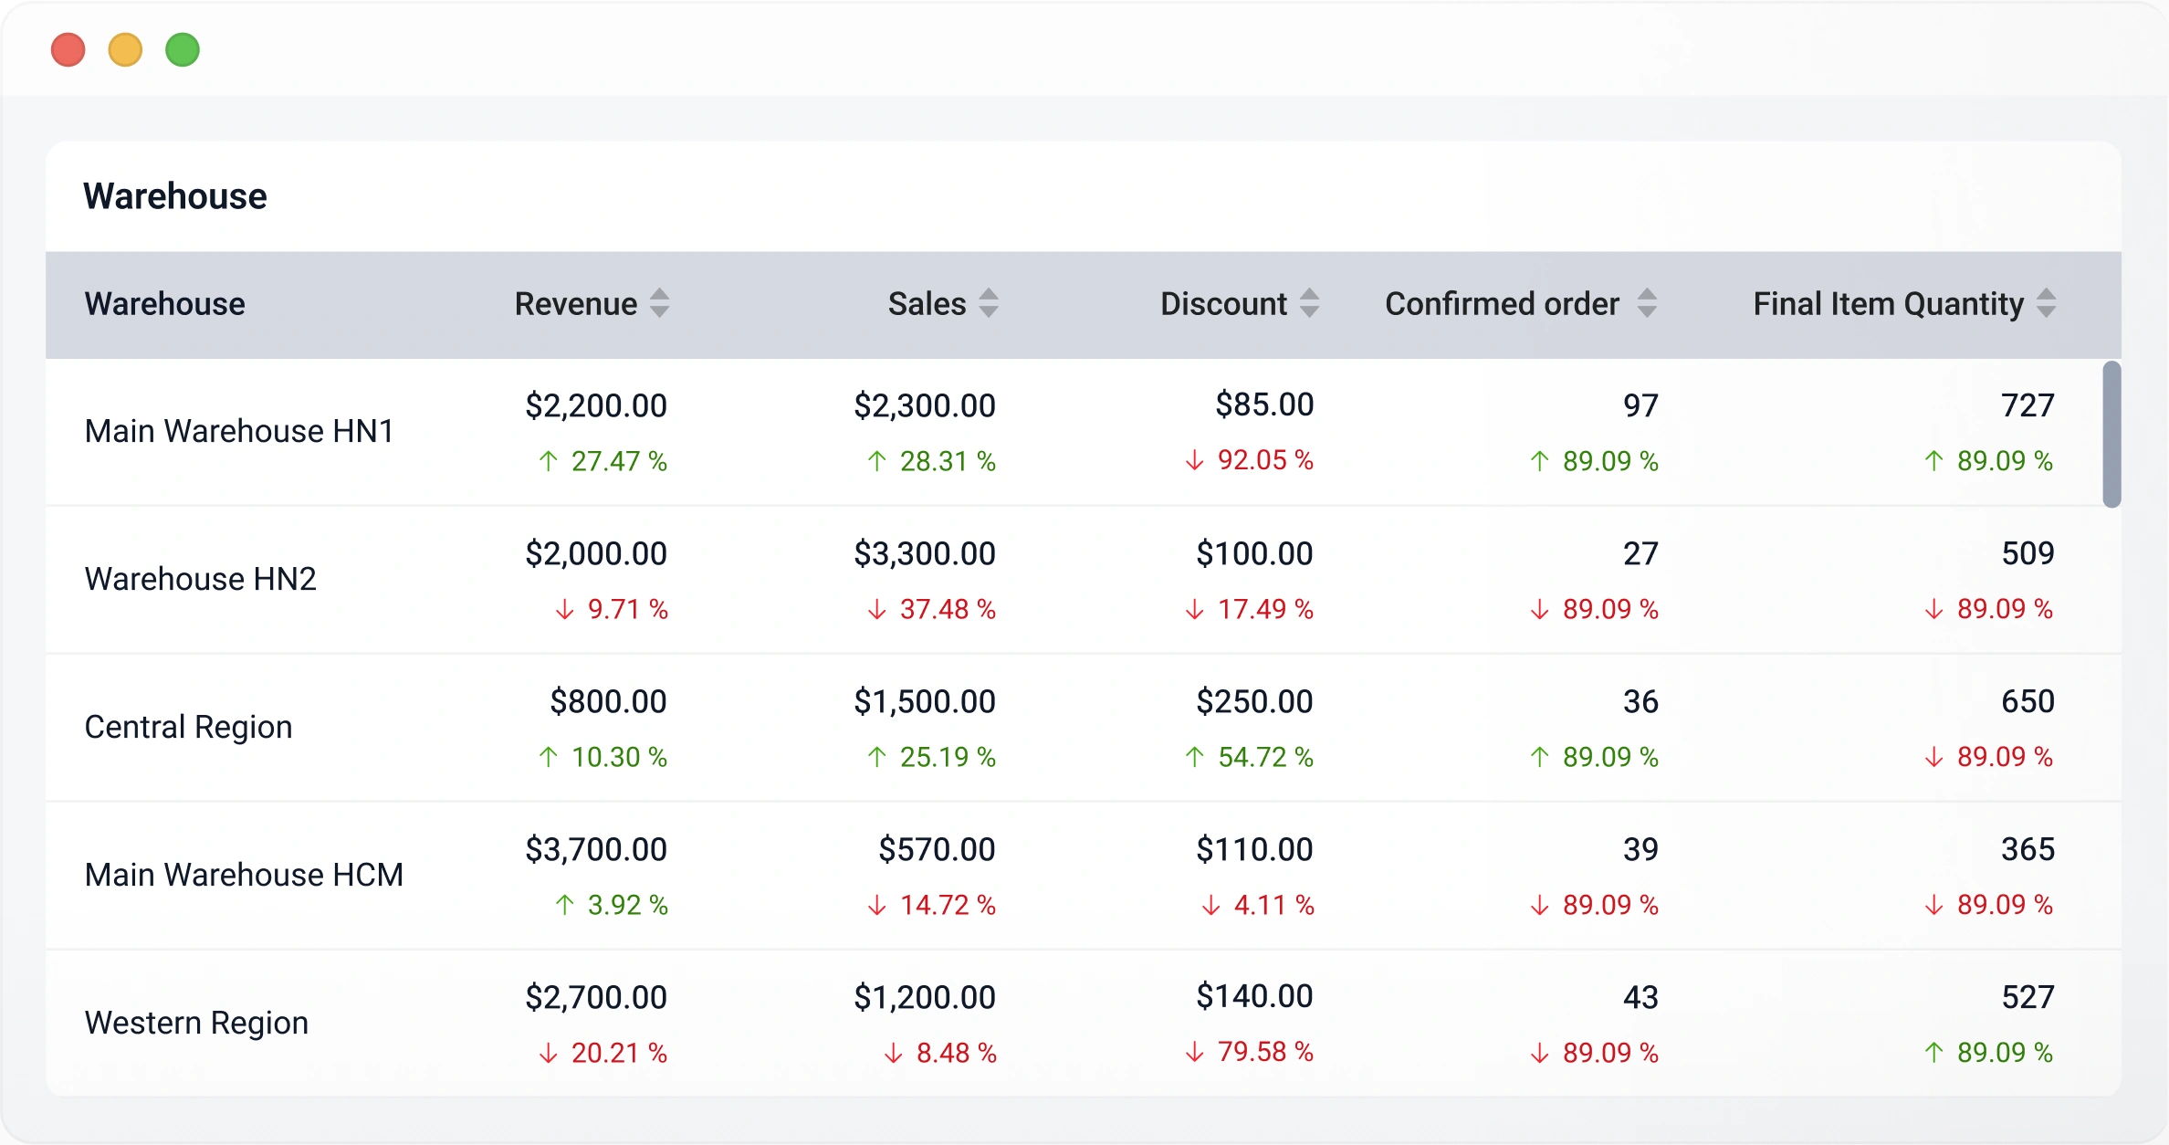Click the Revenue header label
This screenshot has height=1145, width=2169.
coord(575,304)
